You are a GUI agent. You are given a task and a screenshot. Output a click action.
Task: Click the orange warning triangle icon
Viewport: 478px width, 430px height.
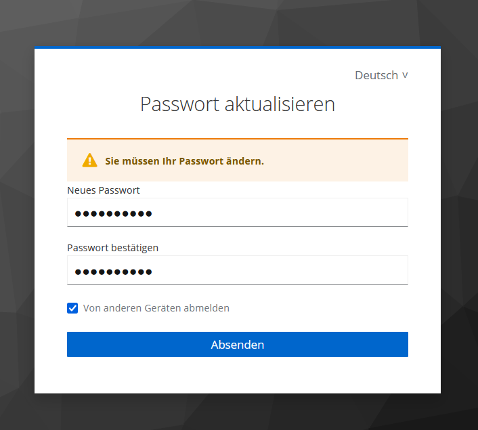click(89, 160)
